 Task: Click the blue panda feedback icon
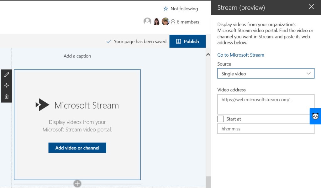coord(315,116)
